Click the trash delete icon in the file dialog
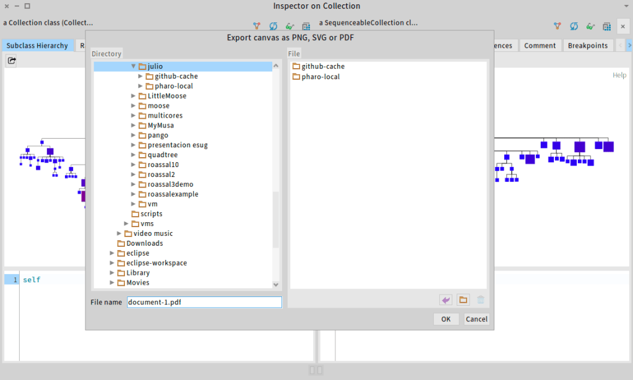This screenshot has width=633, height=380. pos(480,300)
